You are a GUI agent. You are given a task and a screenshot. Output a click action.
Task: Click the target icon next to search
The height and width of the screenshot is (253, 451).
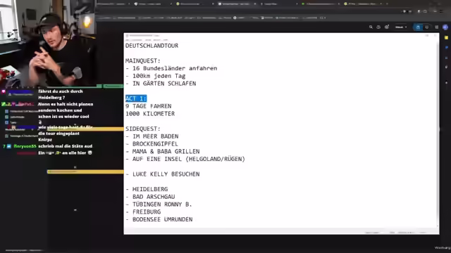(387, 27)
